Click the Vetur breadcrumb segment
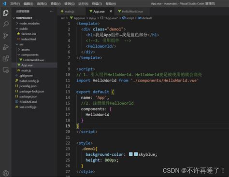 coord(92,18)
